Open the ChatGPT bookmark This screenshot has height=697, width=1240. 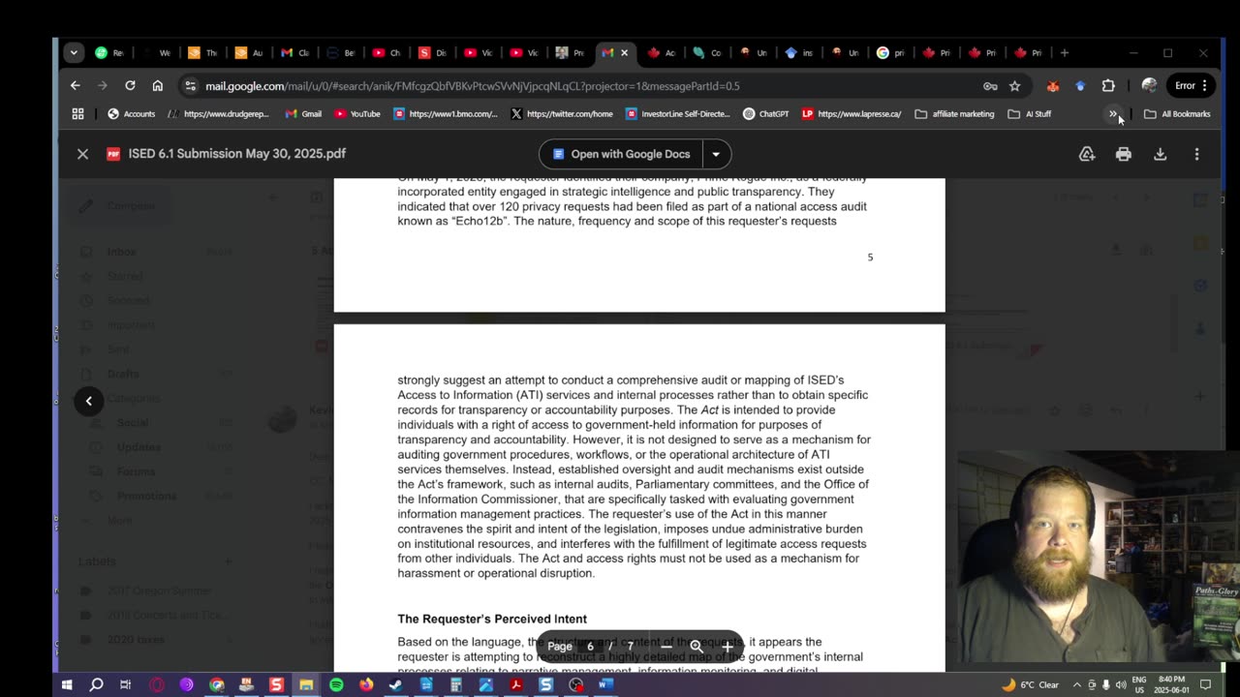tap(765, 114)
